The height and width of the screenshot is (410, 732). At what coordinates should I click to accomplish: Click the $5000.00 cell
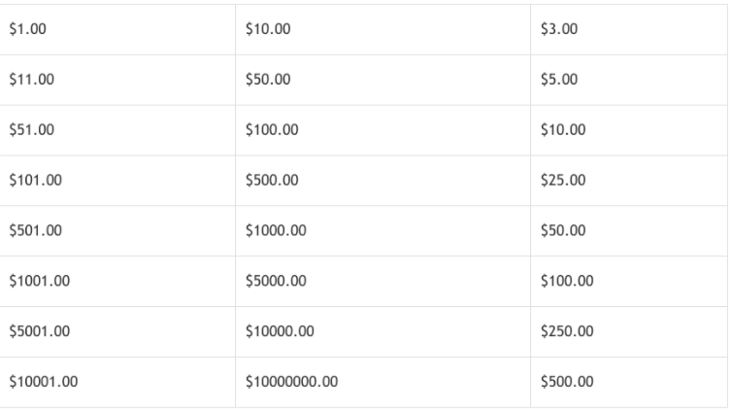pyautogui.click(x=383, y=281)
